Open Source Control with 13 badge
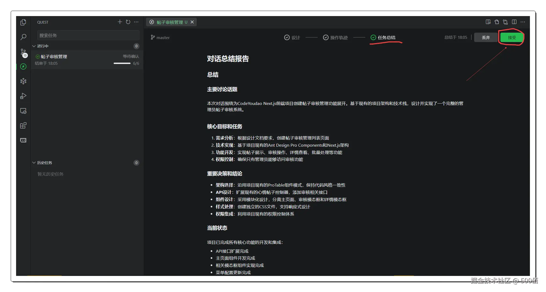546x292 pixels. 23,52
